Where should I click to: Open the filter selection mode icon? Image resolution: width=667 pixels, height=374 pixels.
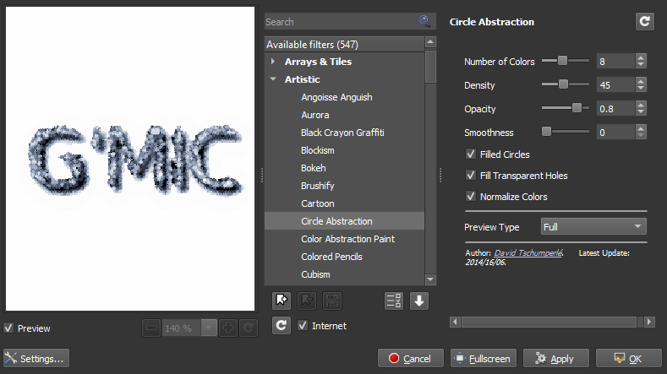click(x=394, y=301)
